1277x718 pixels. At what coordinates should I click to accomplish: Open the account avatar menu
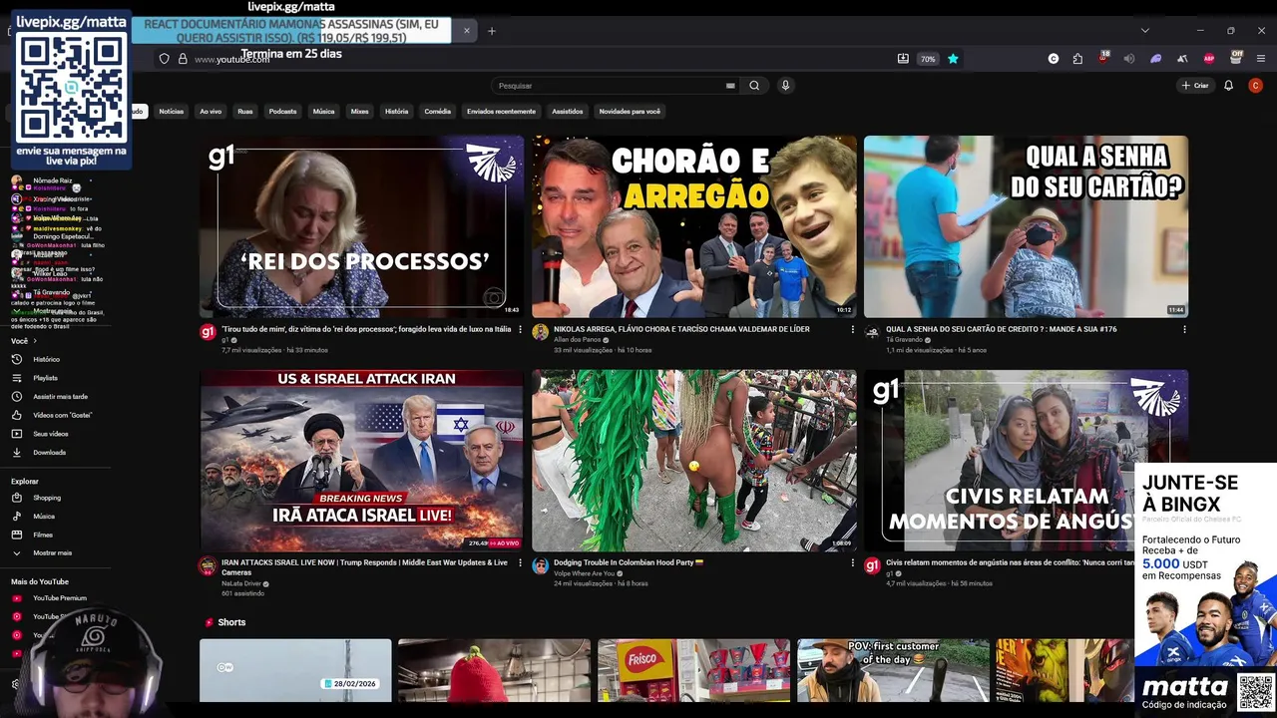(x=1255, y=86)
